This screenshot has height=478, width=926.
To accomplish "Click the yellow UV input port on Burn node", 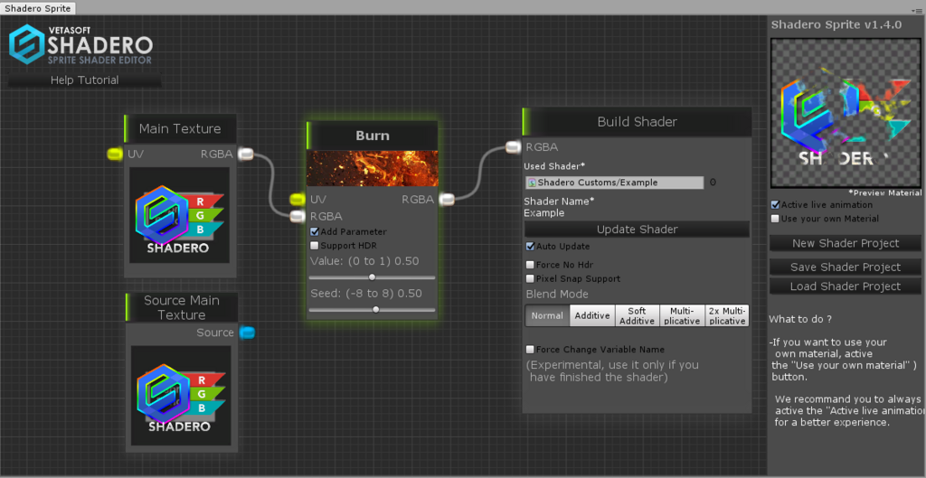I will pyautogui.click(x=298, y=200).
